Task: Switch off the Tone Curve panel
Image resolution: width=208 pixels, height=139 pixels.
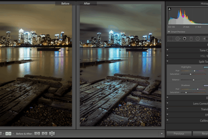Action: pos(167,50)
